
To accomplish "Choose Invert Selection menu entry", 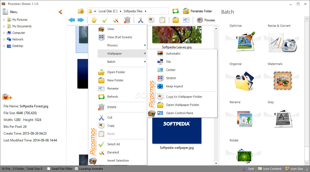I will tap(122, 161).
